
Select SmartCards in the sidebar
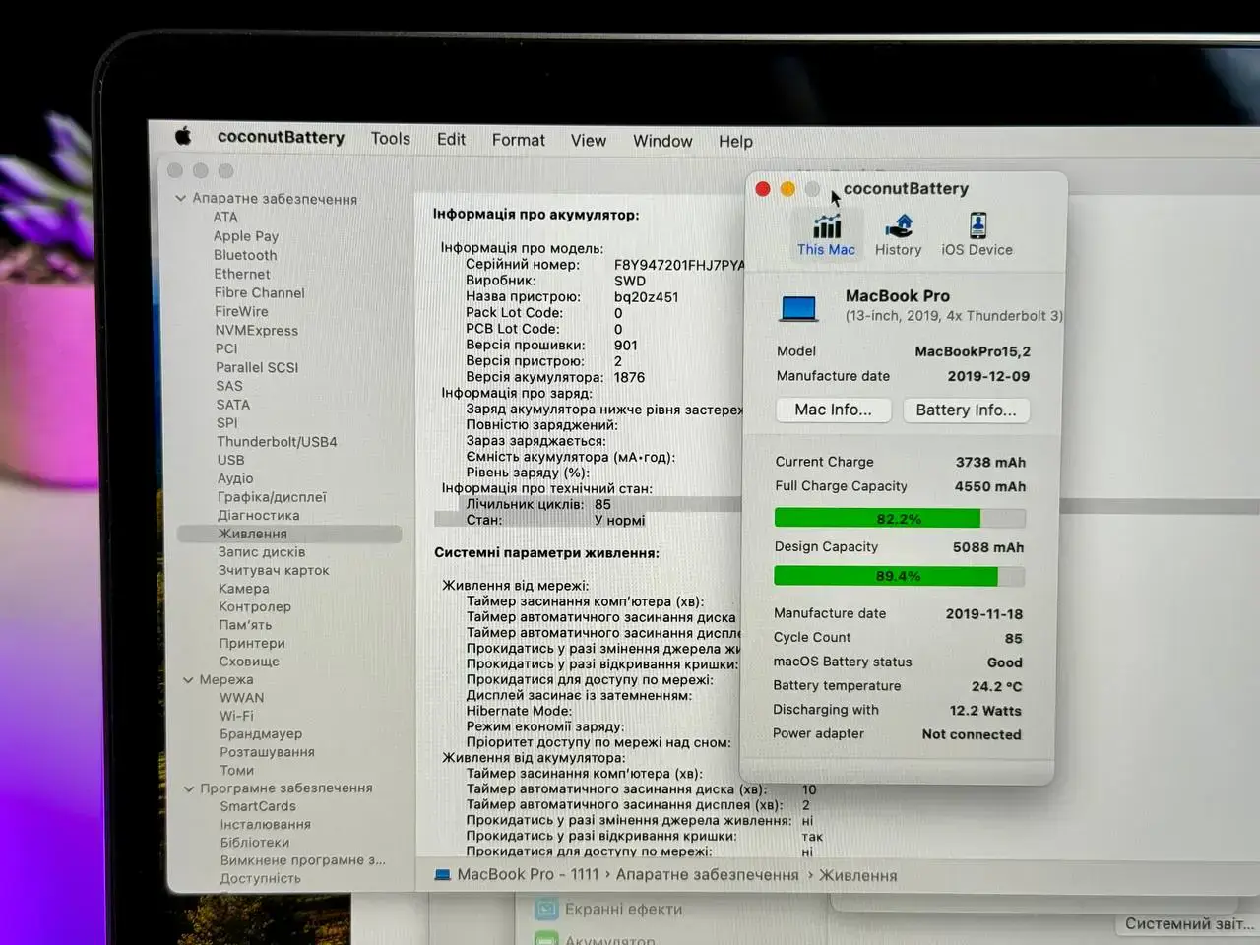click(258, 806)
